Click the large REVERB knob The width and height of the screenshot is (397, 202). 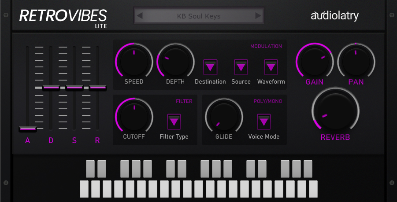pyautogui.click(x=335, y=111)
